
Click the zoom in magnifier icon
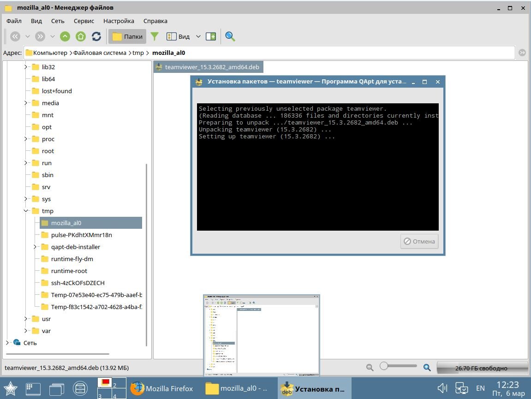pos(427,368)
